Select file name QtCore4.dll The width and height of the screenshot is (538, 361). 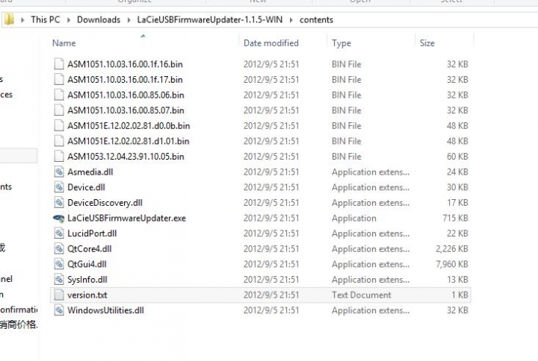pyautogui.click(x=90, y=248)
